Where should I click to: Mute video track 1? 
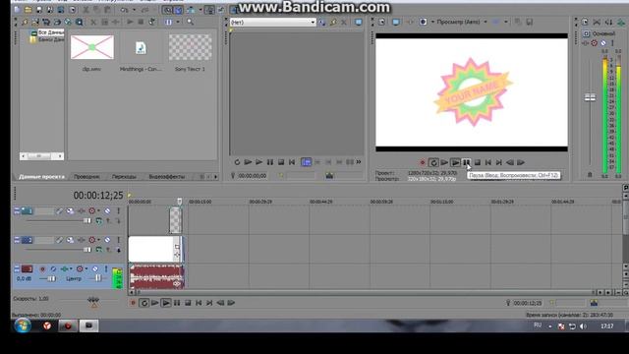click(107, 210)
